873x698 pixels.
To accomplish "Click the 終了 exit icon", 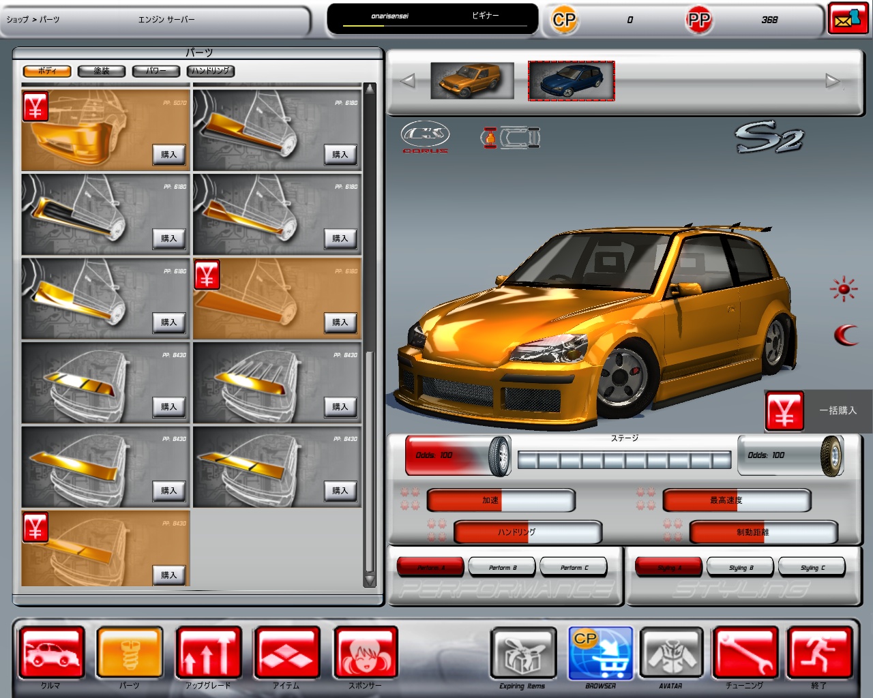I will click(x=819, y=653).
